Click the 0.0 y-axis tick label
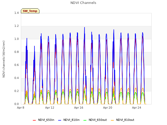The height and width of the screenshot is (125, 167). coord(16,104)
